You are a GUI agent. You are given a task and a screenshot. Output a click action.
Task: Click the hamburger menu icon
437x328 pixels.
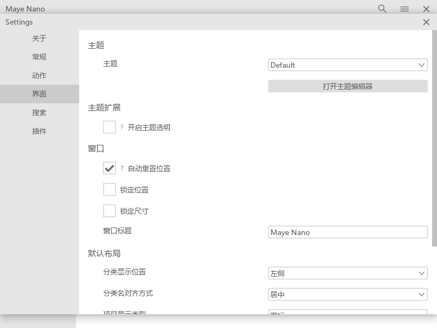point(404,9)
